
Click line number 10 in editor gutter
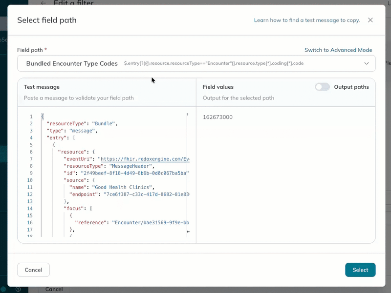(30, 180)
